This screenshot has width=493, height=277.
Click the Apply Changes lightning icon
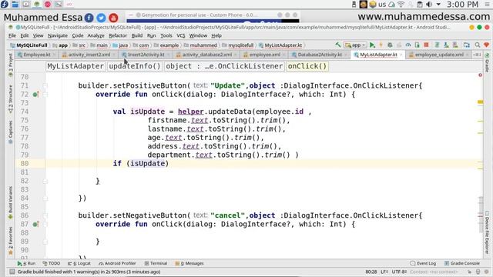coord(381,45)
